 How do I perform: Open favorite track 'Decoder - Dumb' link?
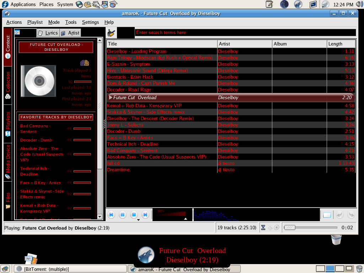pyautogui.click(x=36, y=140)
